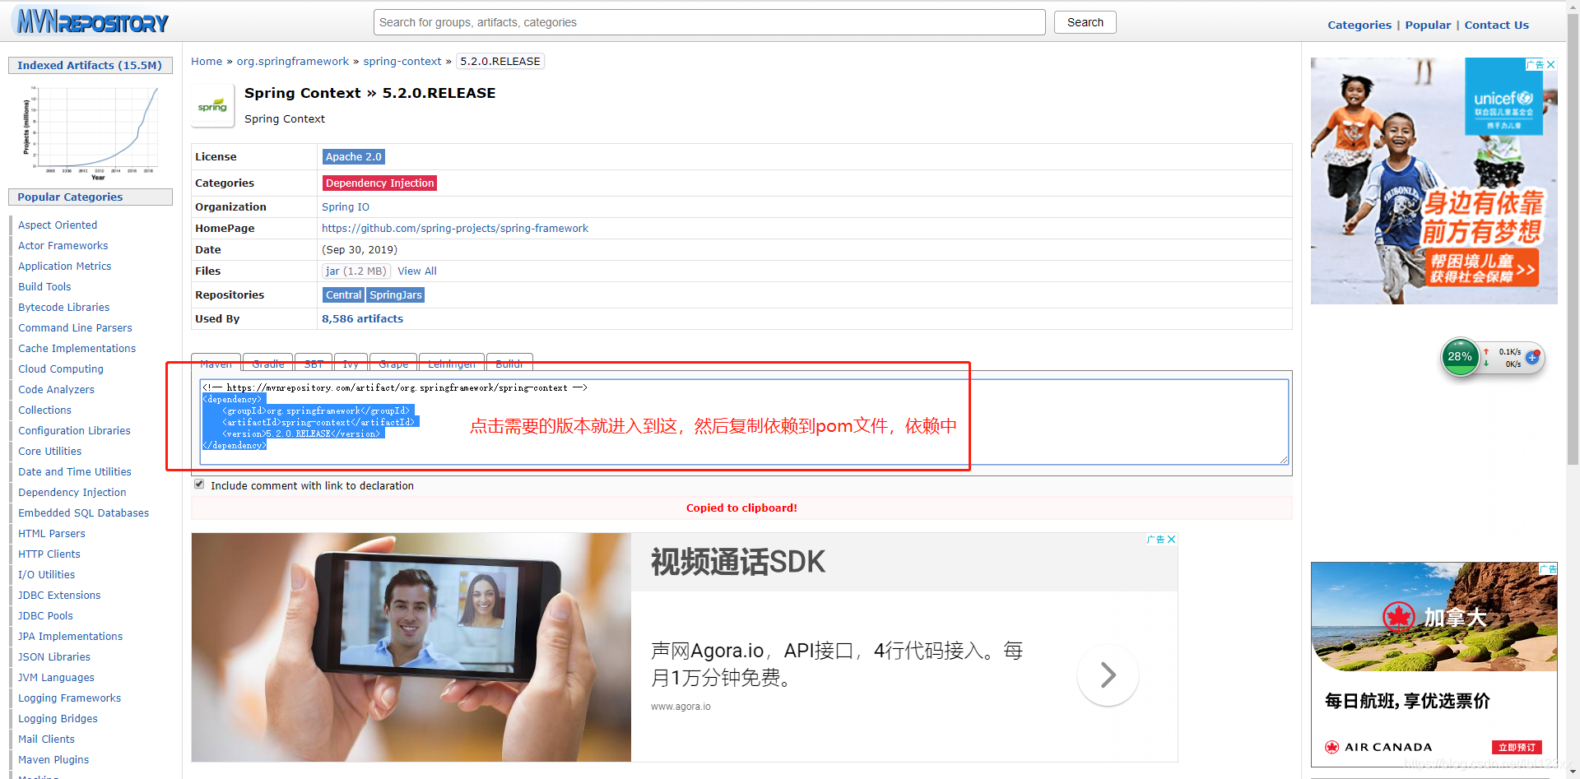
Task: Click the Agora ad arrow button
Action: (1108, 675)
